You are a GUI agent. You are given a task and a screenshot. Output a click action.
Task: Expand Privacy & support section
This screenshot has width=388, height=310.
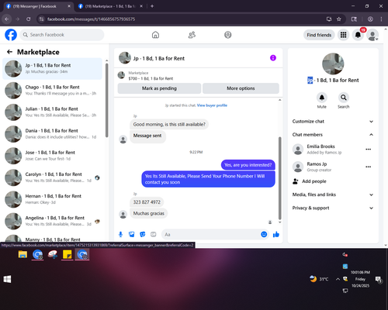(x=333, y=208)
